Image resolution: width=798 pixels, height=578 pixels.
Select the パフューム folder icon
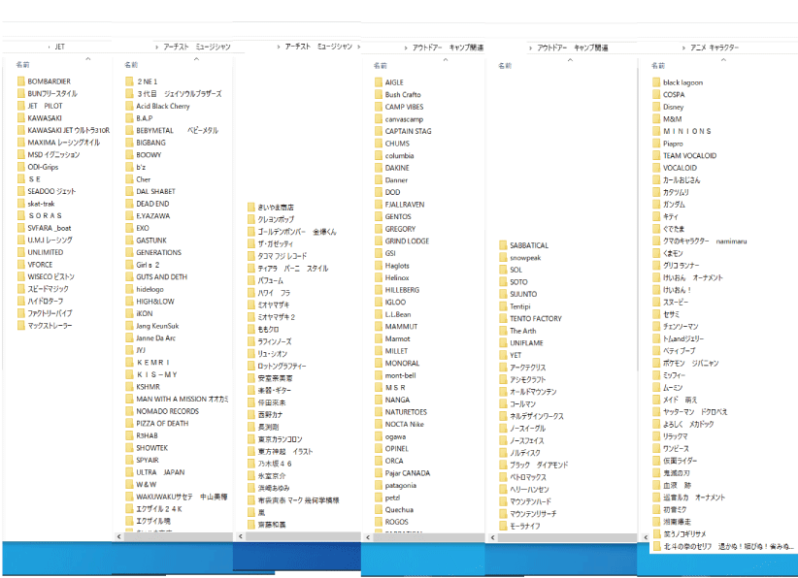coord(250,280)
